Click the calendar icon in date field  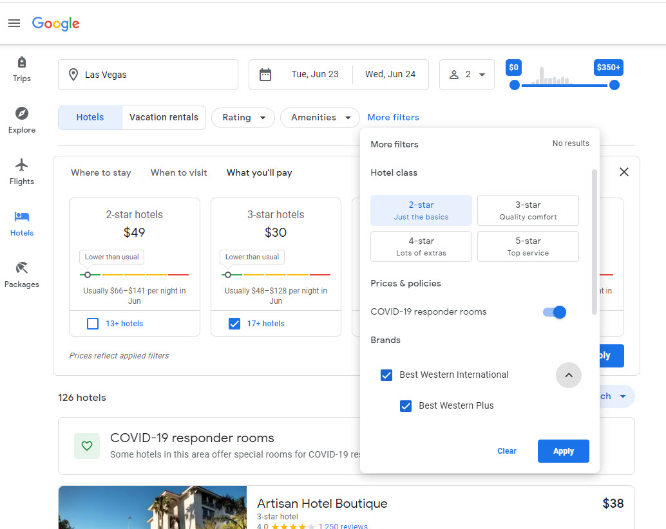point(265,75)
